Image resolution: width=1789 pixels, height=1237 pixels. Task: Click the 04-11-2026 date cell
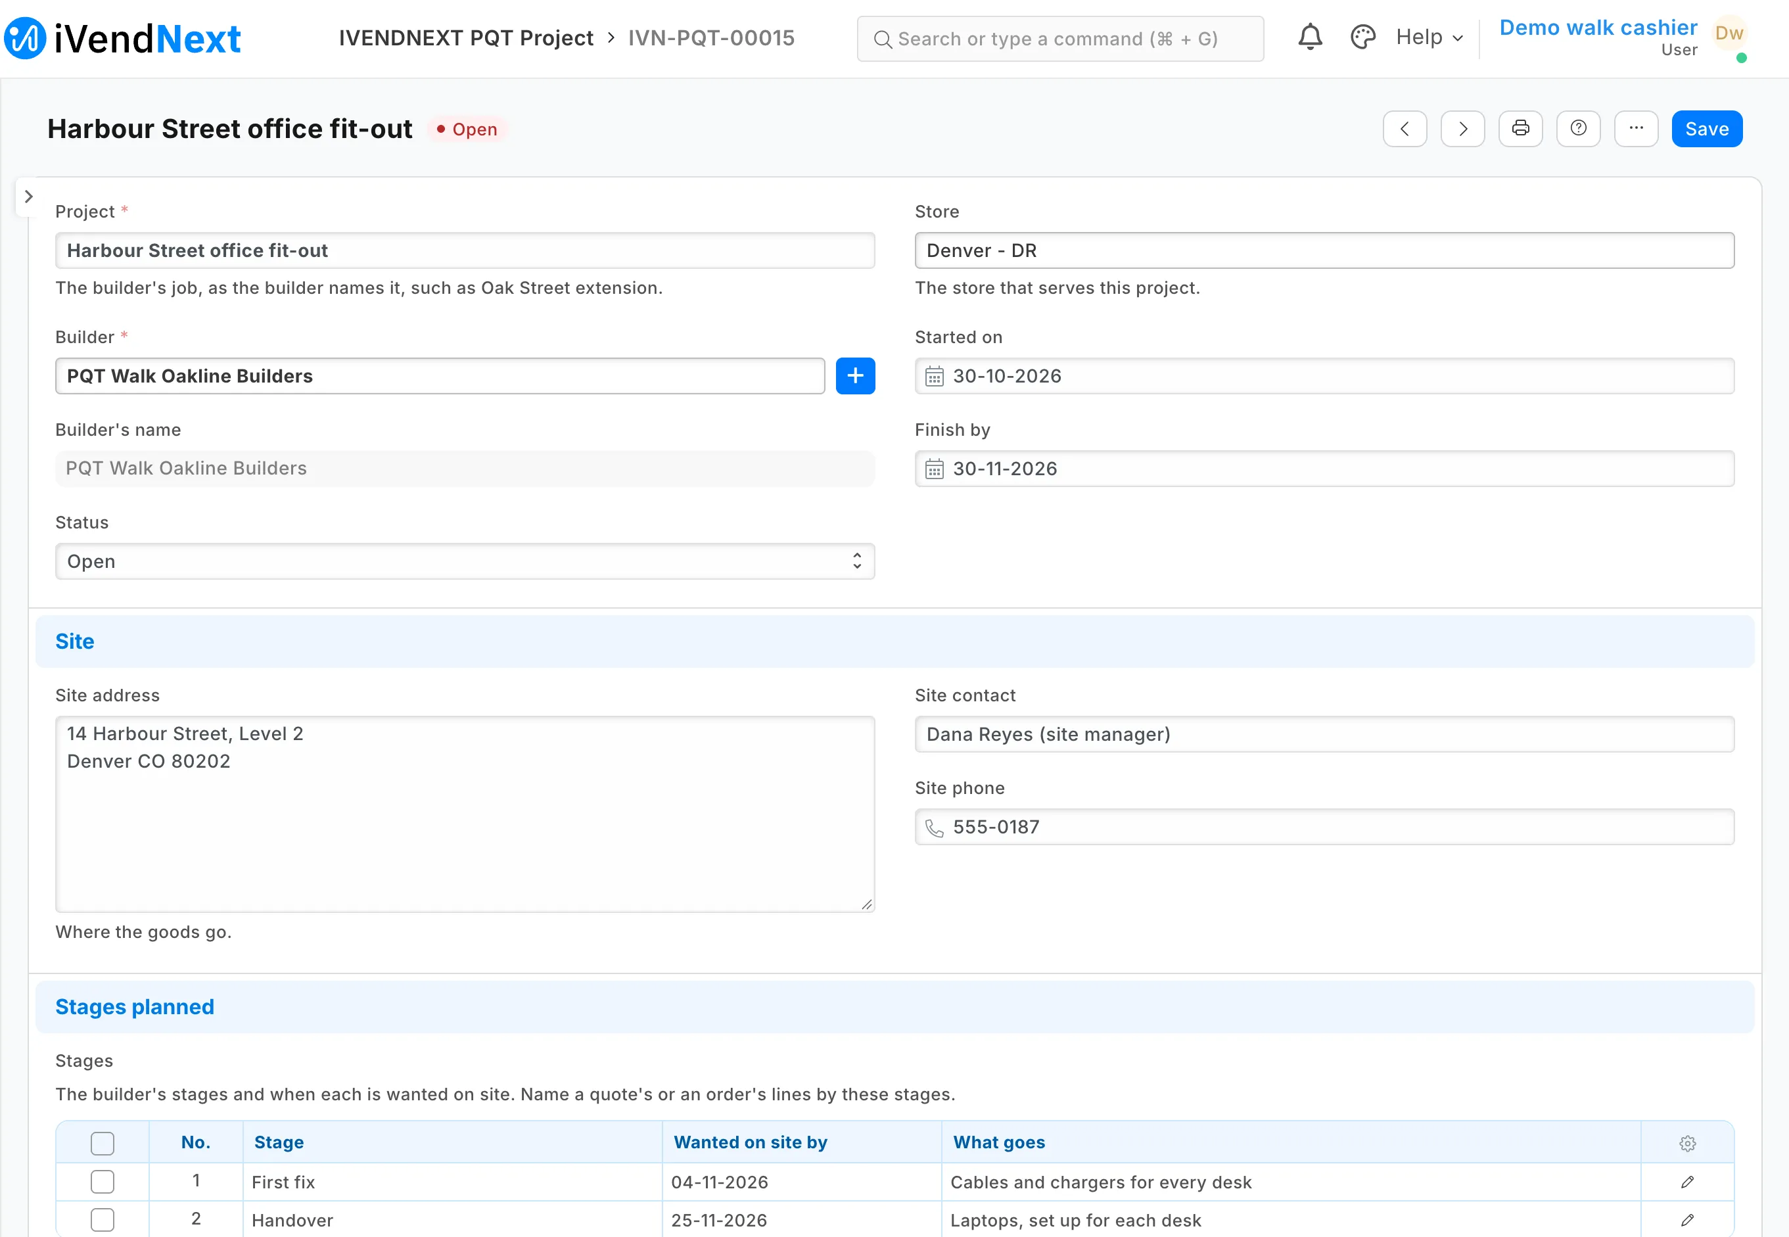[802, 1182]
